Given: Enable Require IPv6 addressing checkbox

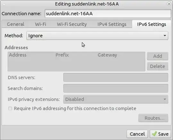Looking at the screenshot, I should (10, 109).
